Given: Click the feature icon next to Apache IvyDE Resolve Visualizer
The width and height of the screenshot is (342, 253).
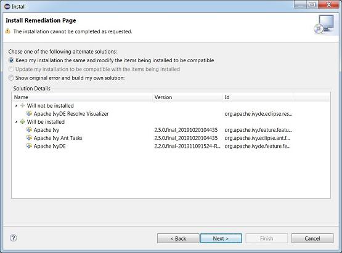Looking at the screenshot, I should coord(29,113).
